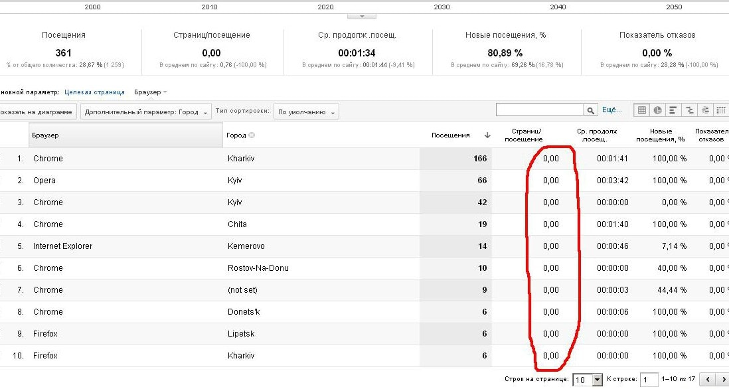
Task: Click the Ещё advanced filter link
Action: pyautogui.click(x=611, y=110)
